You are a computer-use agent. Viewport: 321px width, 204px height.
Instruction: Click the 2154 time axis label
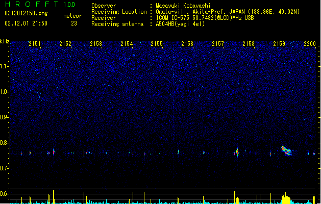pos(127,44)
